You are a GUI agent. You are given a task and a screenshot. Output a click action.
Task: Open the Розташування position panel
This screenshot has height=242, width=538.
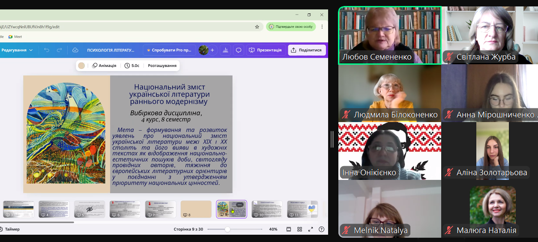[162, 66]
